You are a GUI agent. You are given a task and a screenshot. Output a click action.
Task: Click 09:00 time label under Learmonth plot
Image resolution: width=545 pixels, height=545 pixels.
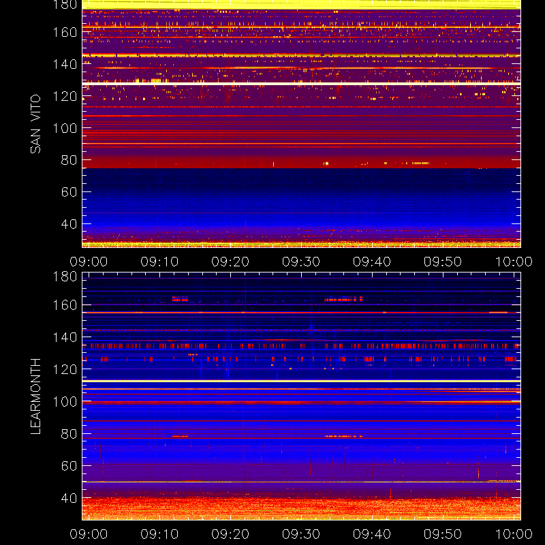point(89,534)
